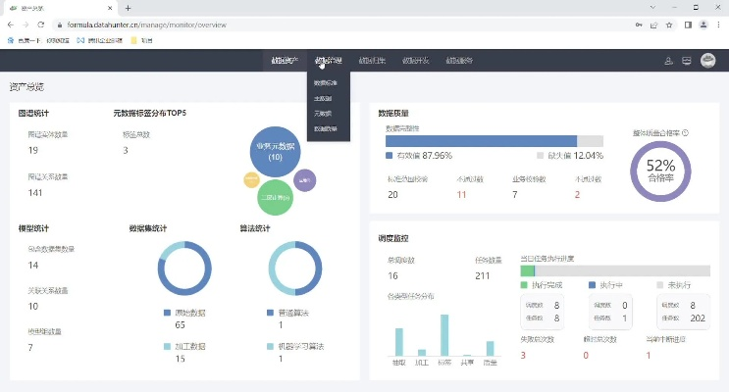Click the failed task count 3

click(x=523, y=355)
